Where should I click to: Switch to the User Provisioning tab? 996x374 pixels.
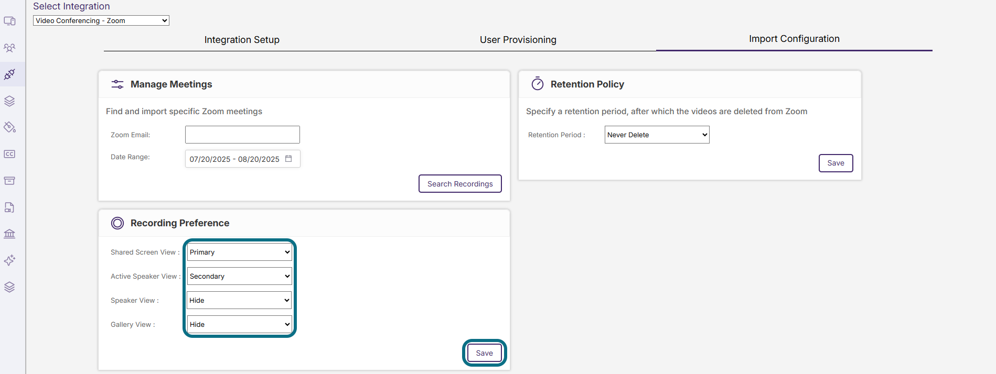click(x=518, y=40)
